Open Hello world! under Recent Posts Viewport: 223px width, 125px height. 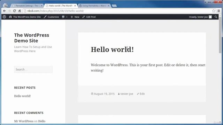22,96
